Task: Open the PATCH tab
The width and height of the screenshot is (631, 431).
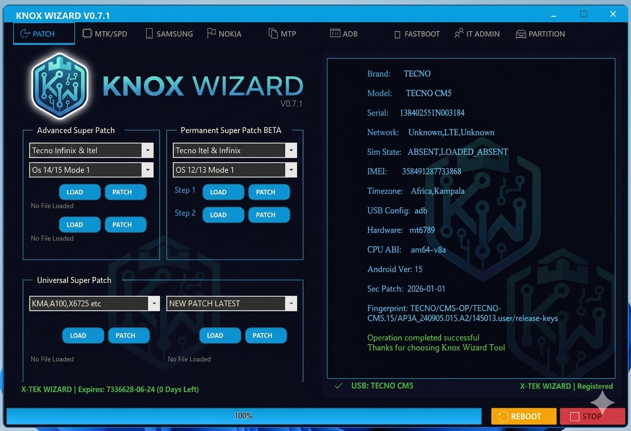Action: pyautogui.click(x=44, y=34)
